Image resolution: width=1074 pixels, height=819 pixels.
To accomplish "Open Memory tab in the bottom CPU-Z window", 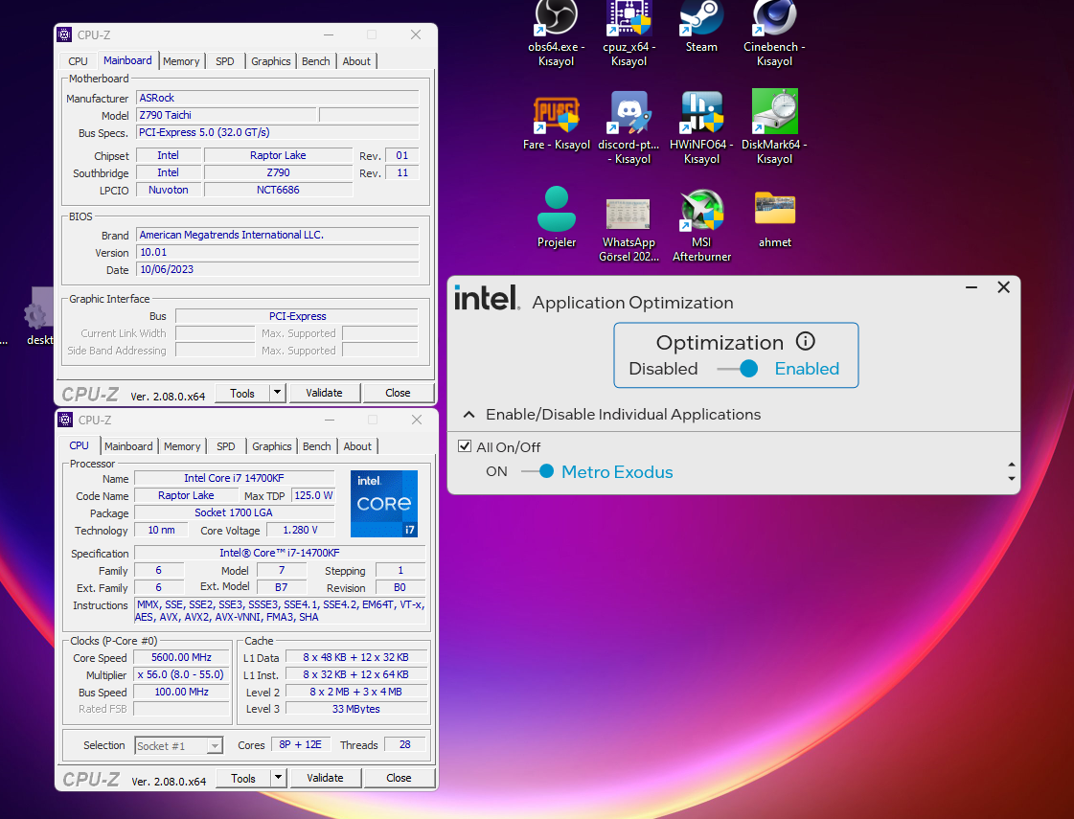I will pos(182,445).
